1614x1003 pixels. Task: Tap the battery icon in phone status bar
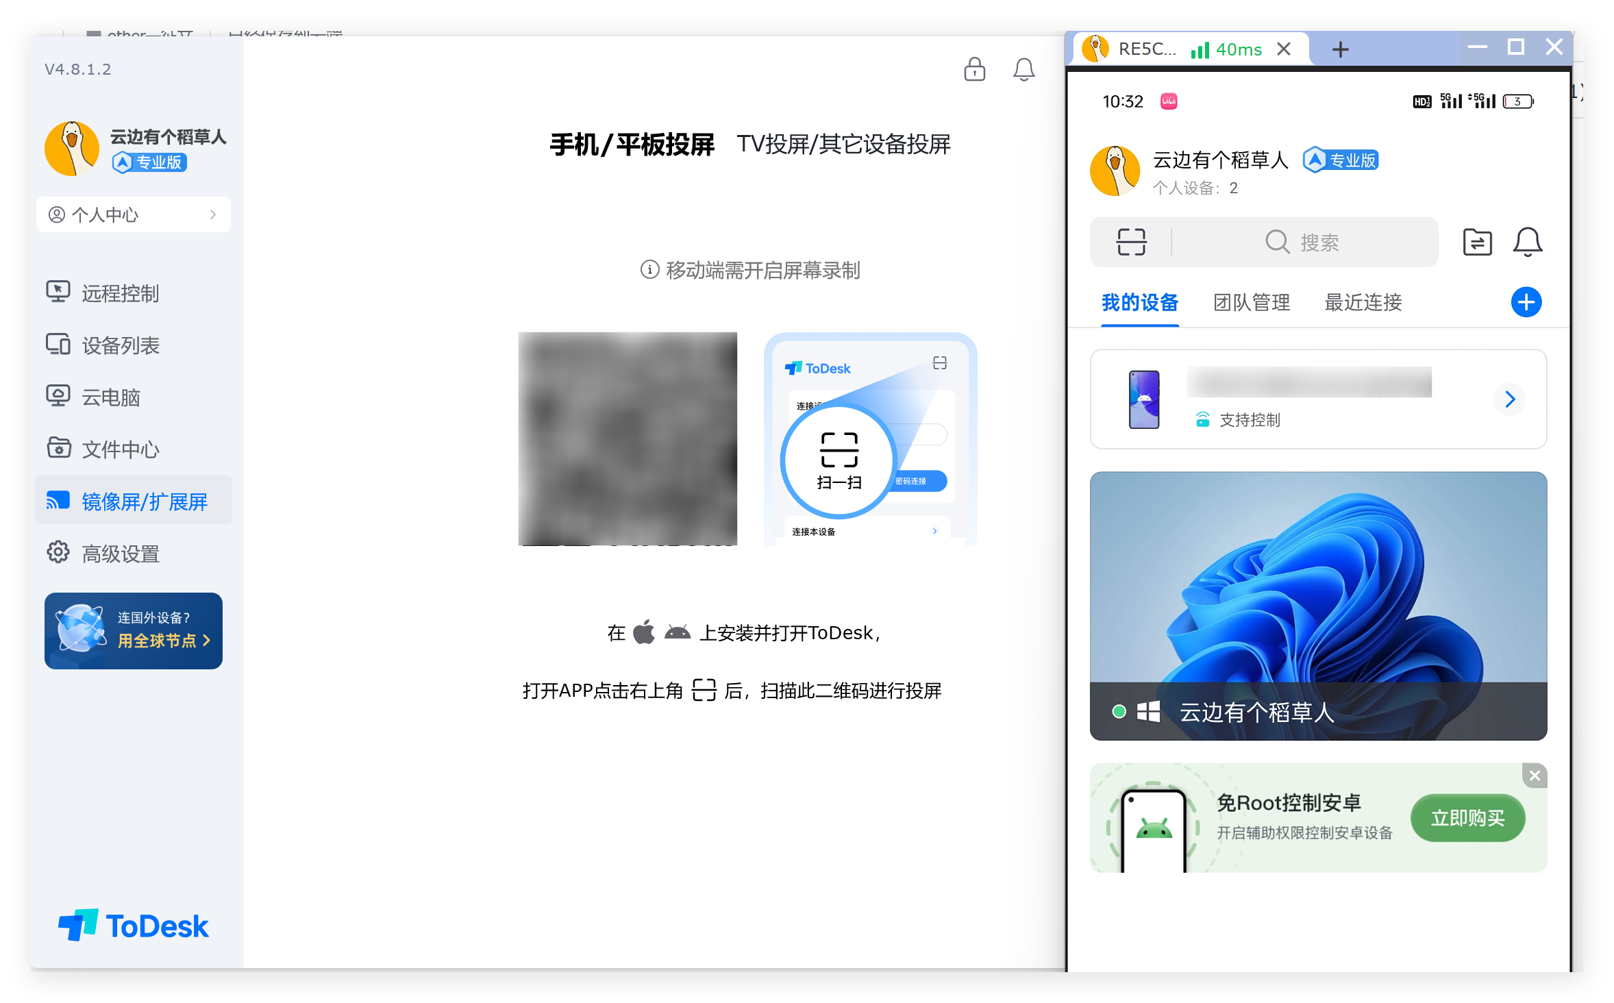tap(1518, 101)
